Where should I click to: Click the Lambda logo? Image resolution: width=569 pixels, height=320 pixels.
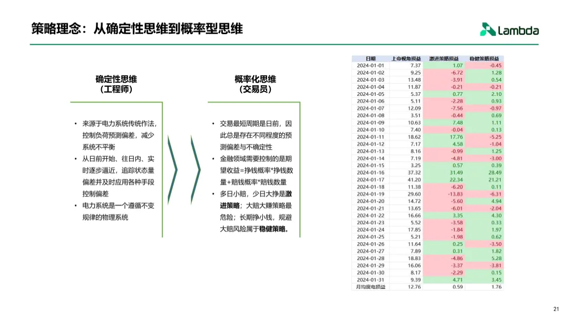coord(508,29)
